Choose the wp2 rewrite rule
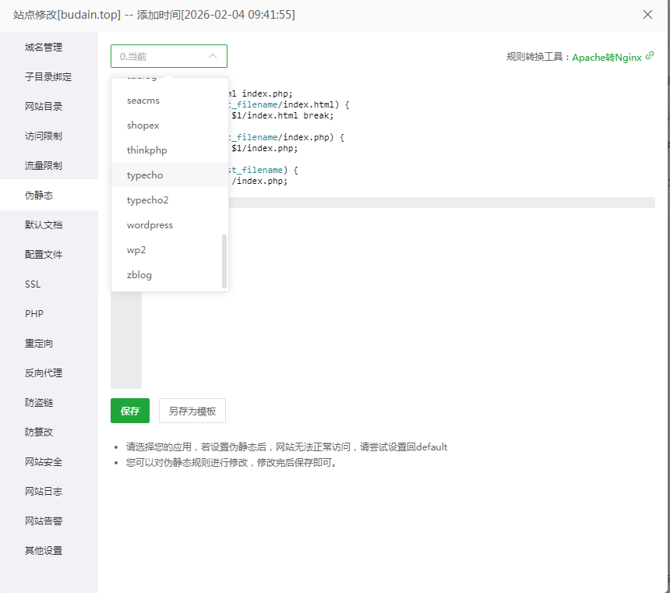 [136, 250]
